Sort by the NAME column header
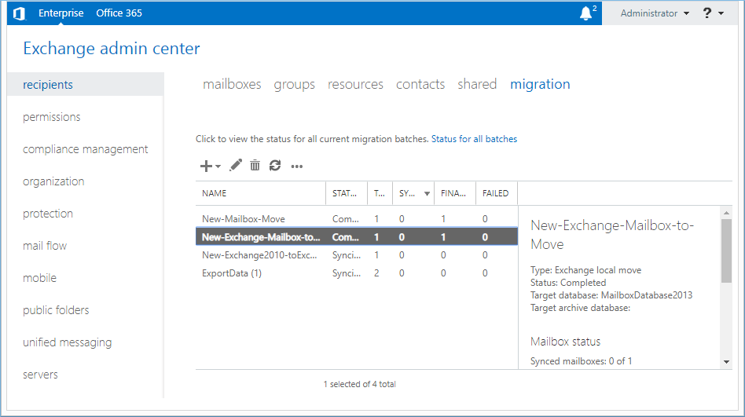745x417 pixels. [x=261, y=193]
